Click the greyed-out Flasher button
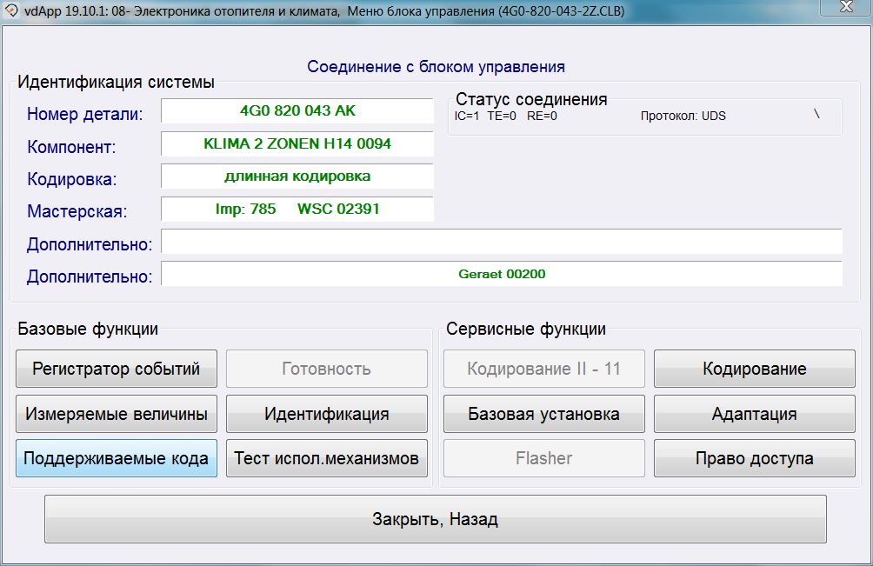Screen dimensions: 873x566 [544, 458]
